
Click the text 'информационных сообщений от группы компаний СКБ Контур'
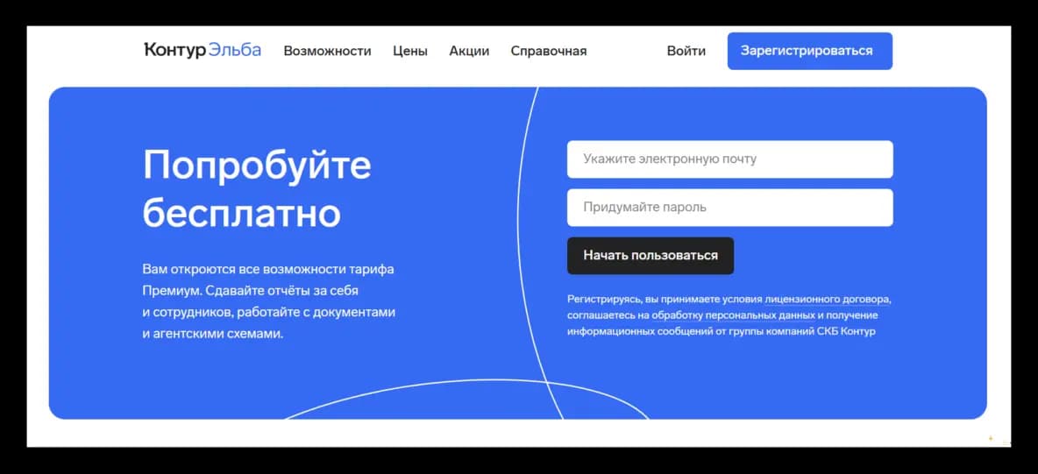tap(721, 332)
